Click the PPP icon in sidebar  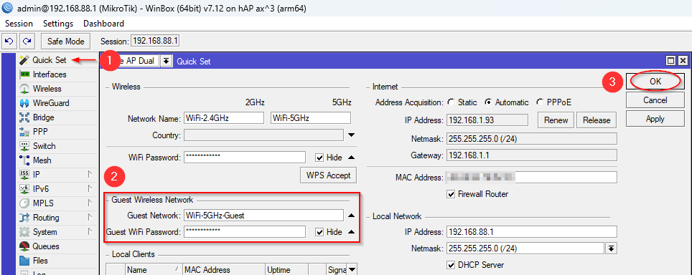coord(24,132)
